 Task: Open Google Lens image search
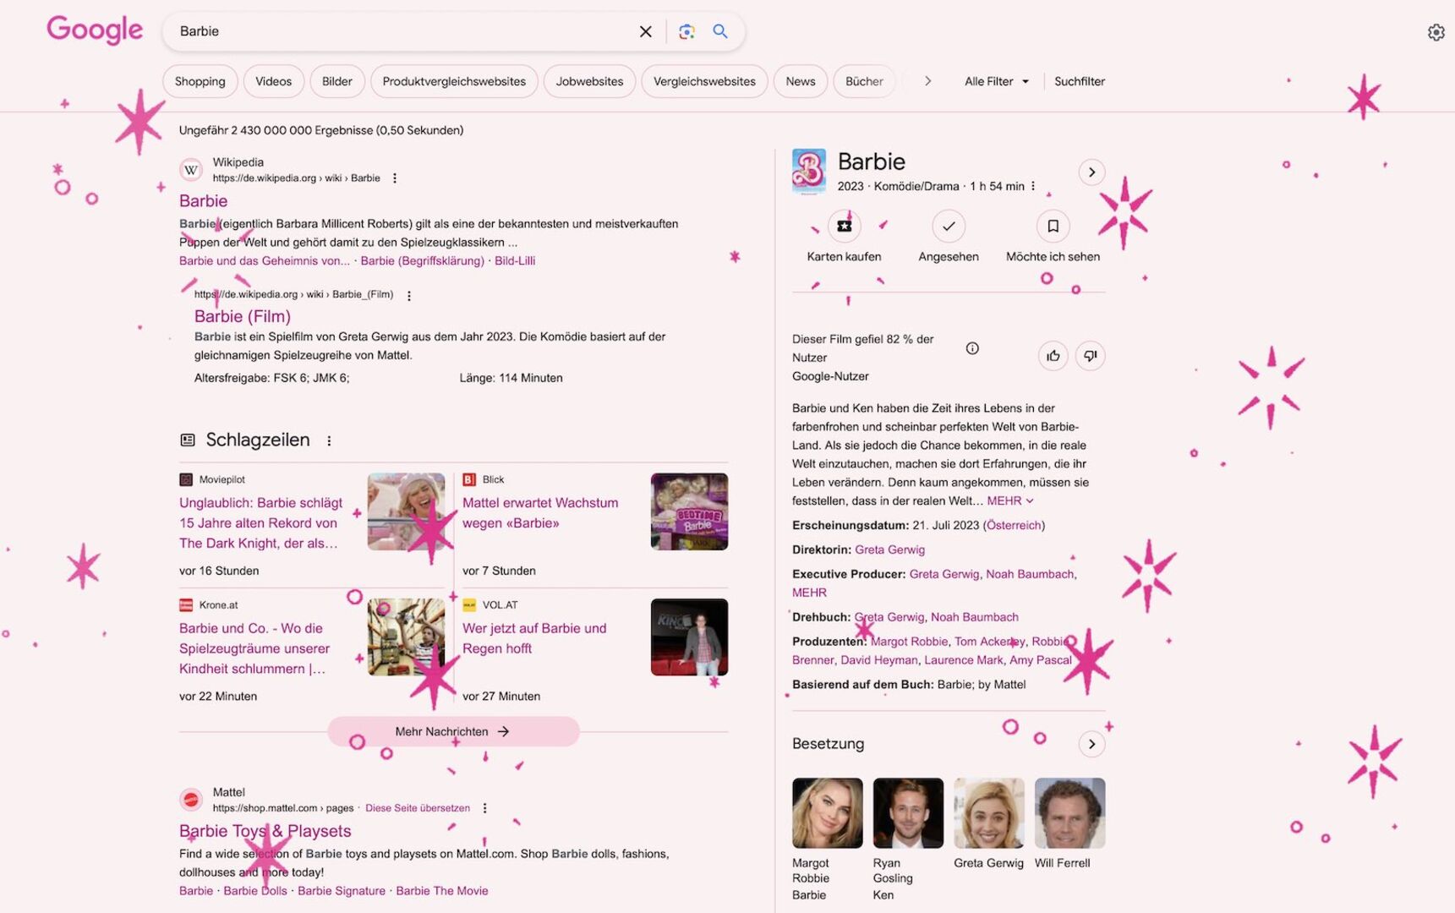pyautogui.click(x=686, y=30)
